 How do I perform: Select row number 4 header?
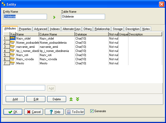(7, 51)
